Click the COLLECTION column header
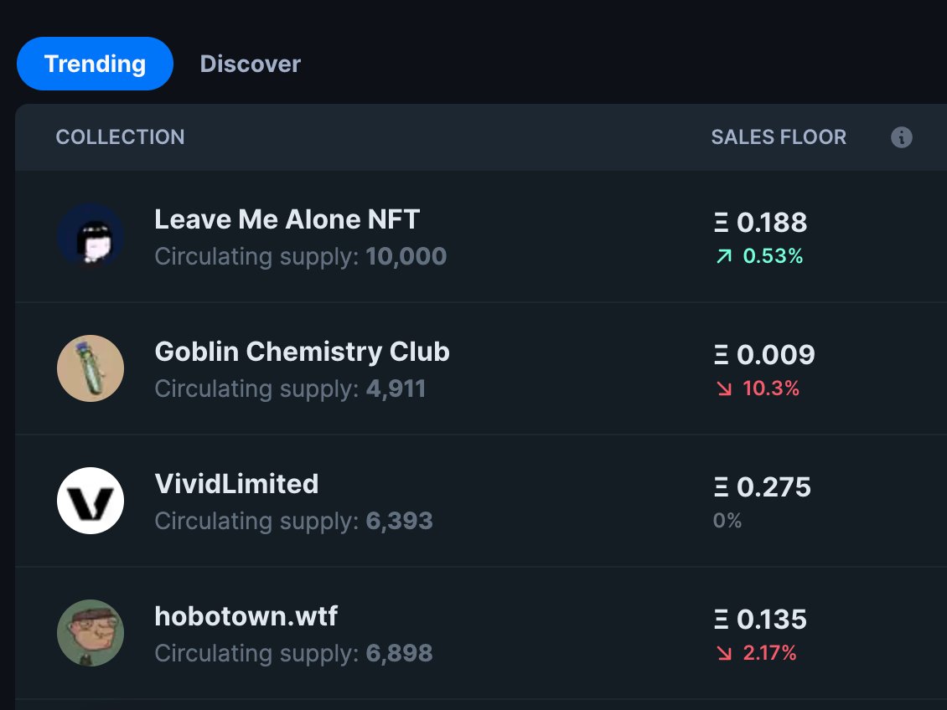Image resolution: width=947 pixels, height=710 pixels. (x=120, y=137)
